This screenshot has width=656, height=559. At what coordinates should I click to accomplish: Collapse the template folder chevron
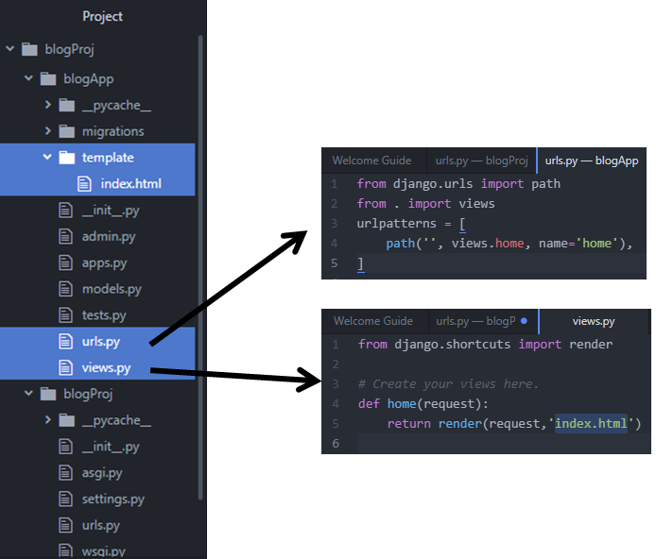point(47,158)
